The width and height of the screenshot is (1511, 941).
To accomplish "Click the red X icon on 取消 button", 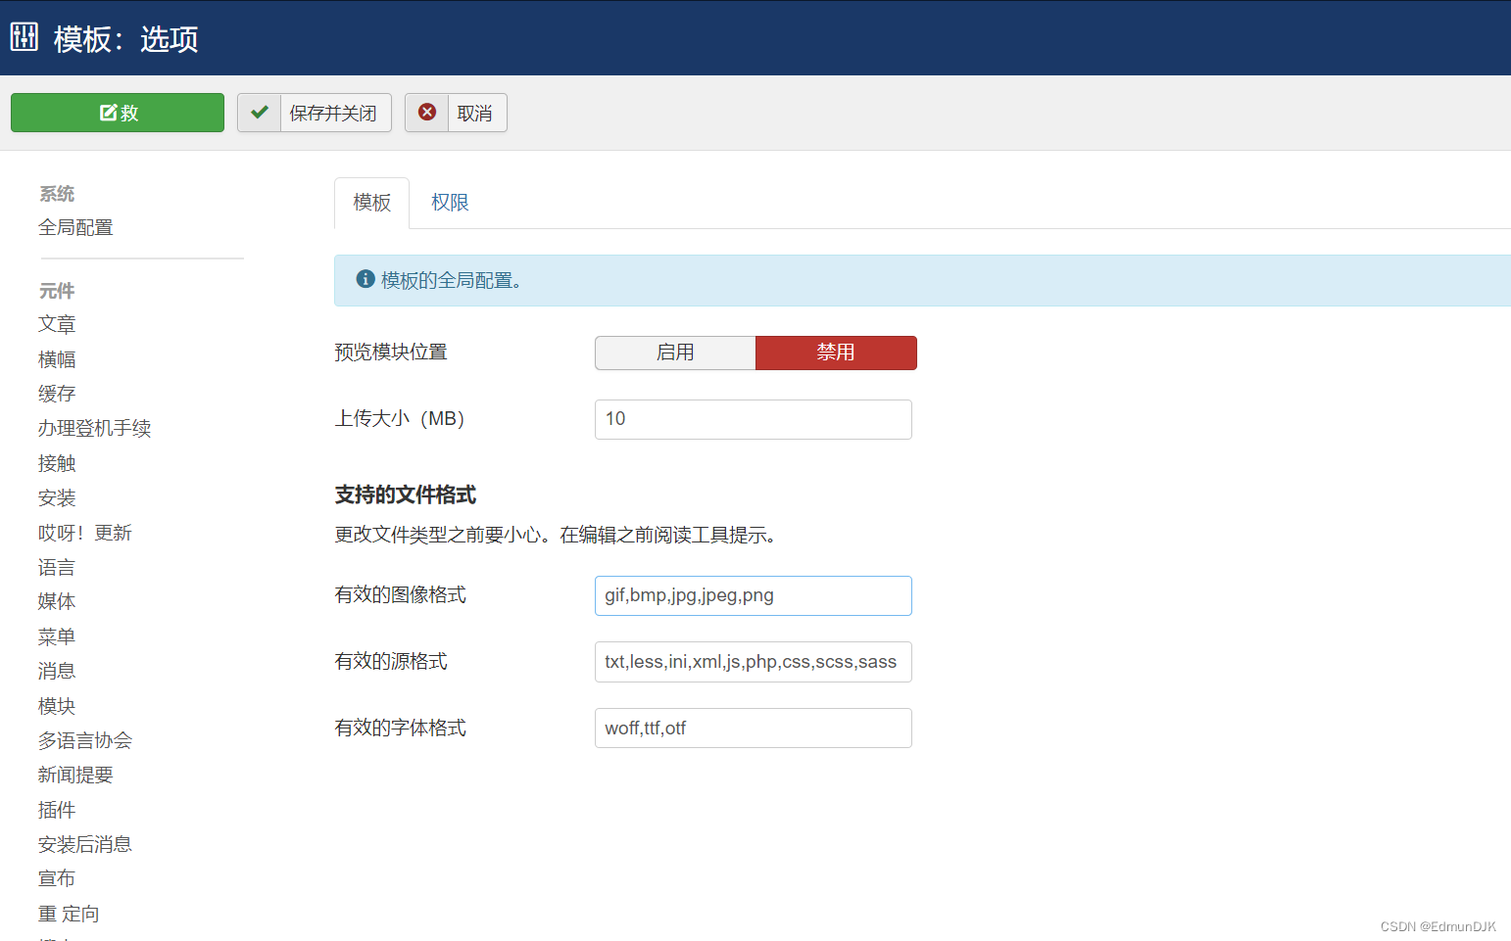I will click(426, 112).
